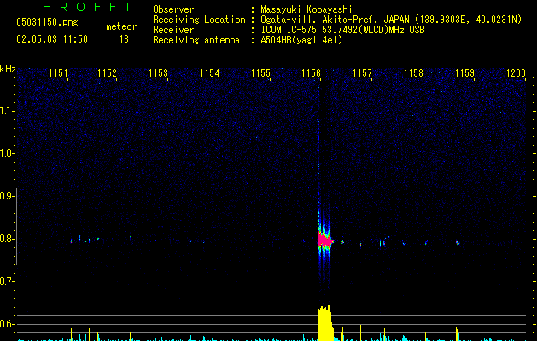Select the 1153 time marker

click(158, 74)
